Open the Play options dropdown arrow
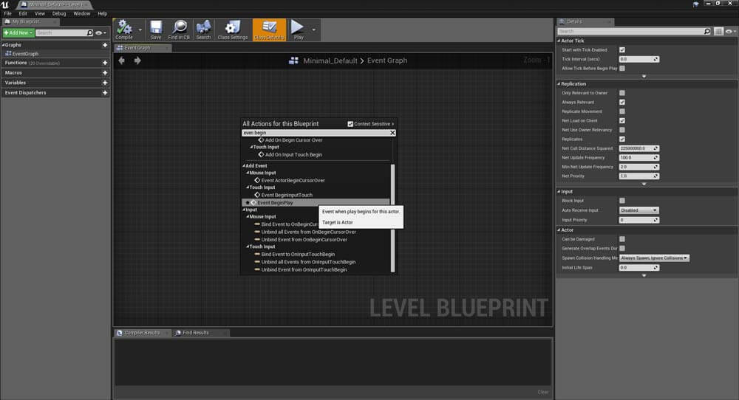The width and height of the screenshot is (739, 400). pos(314,30)
